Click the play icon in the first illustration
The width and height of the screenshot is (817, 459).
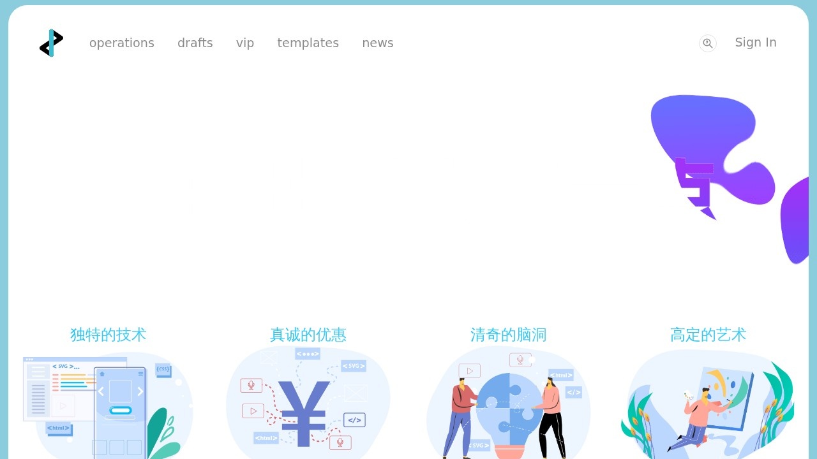[x=63, y=405]
